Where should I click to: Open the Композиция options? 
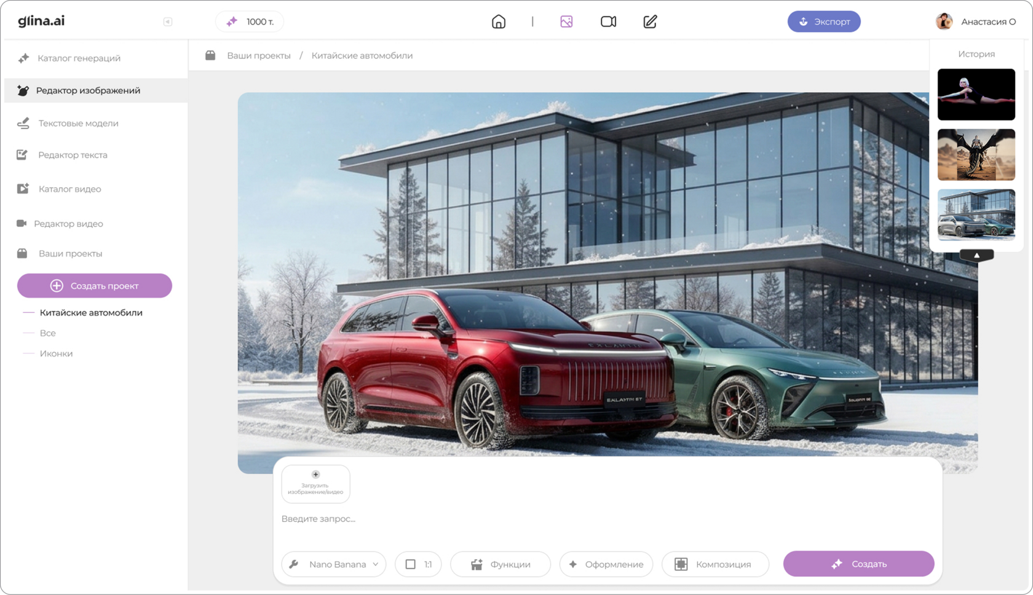pos(715,564)
